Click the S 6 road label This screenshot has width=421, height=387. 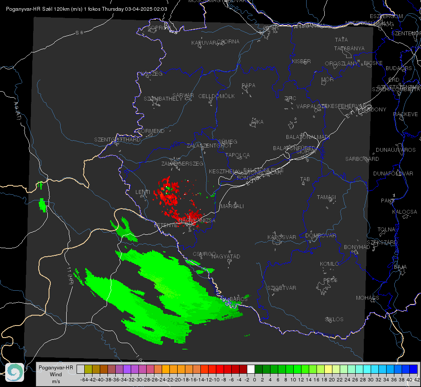79,33
